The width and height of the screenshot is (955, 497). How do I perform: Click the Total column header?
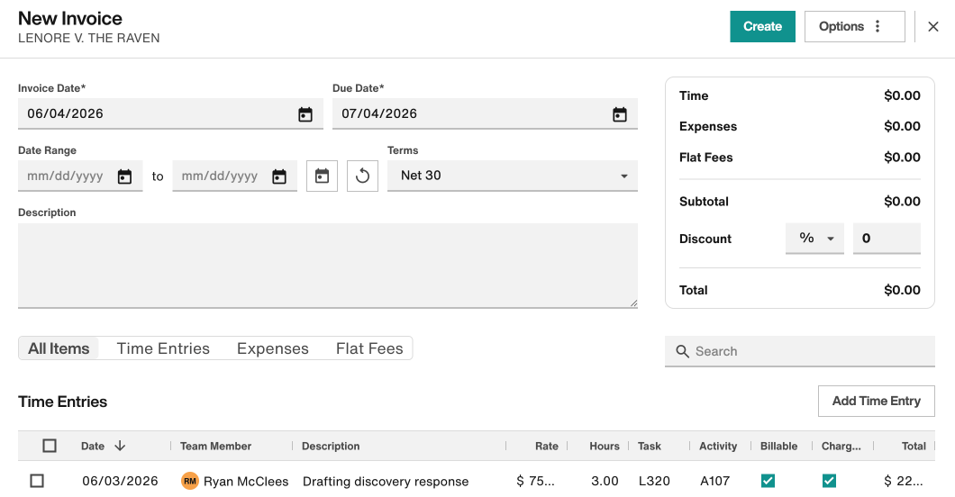point(914,446)
